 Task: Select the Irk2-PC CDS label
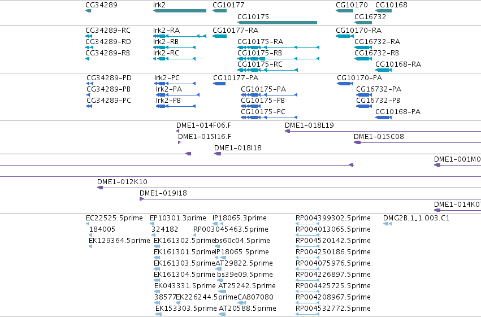[167, 78]
